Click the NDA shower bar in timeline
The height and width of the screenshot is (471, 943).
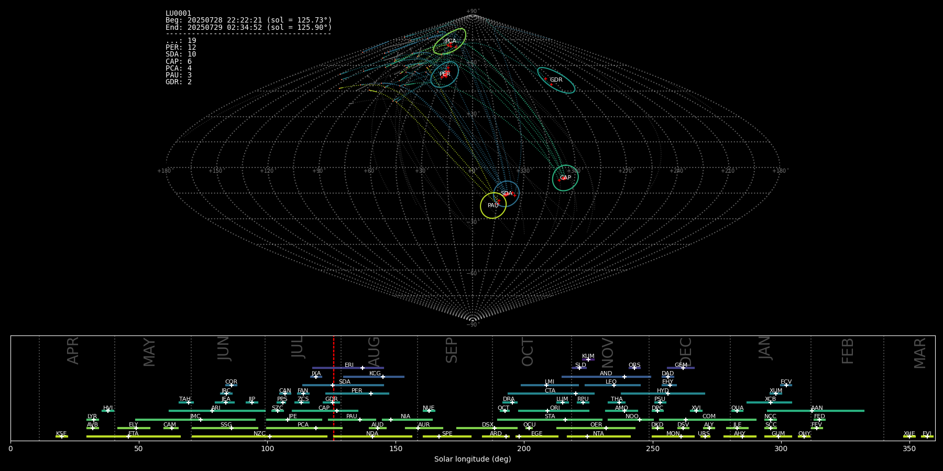coord(372,436)
